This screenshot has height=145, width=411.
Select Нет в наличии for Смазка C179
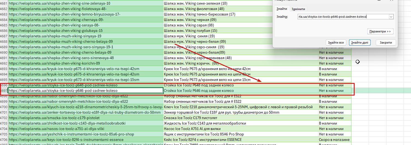pos(335,118)
